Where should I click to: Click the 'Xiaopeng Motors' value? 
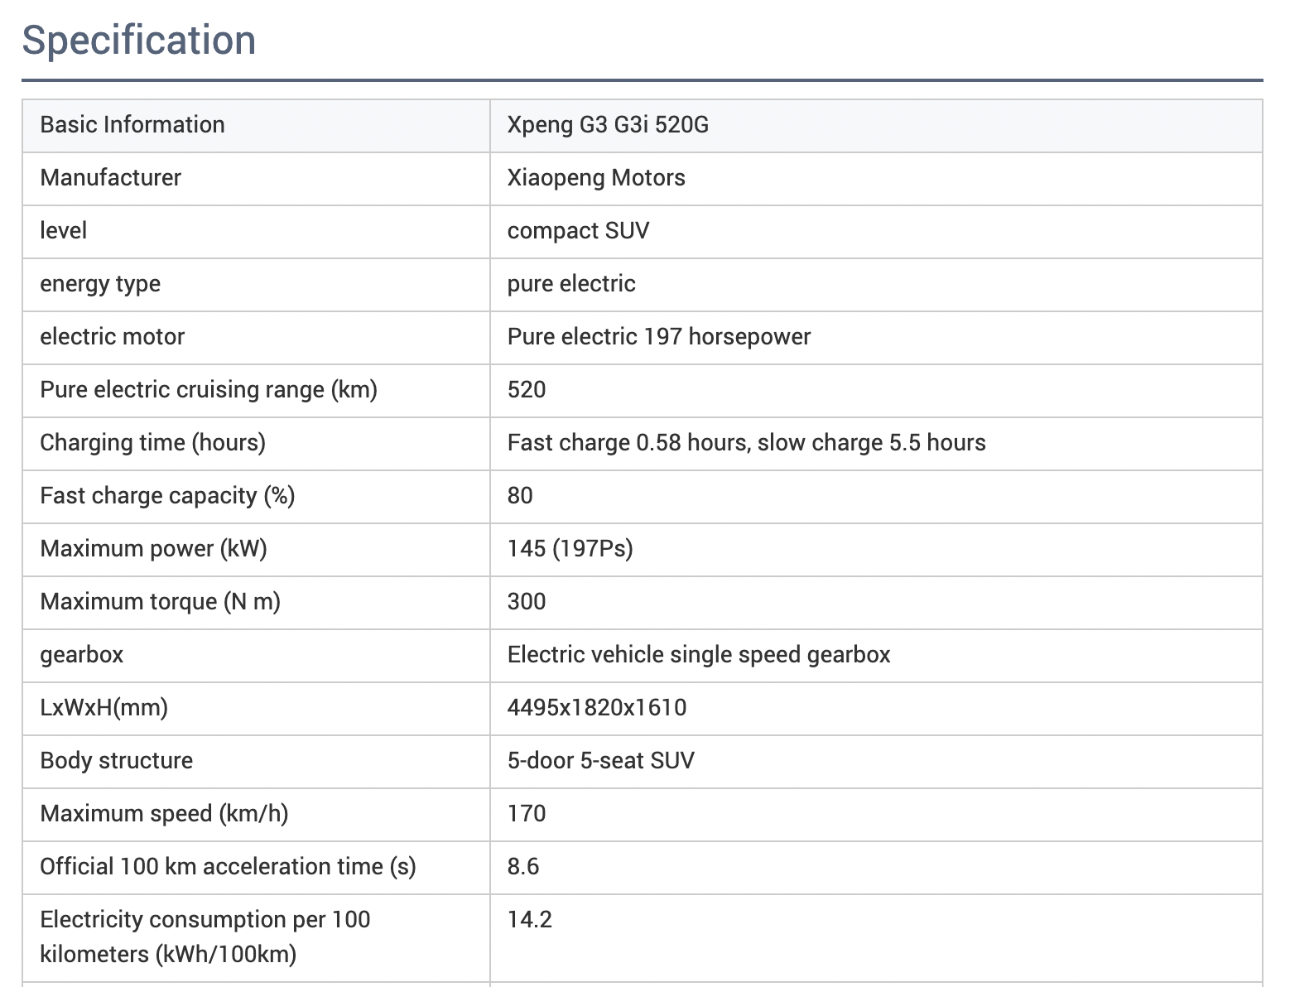[x=596, y=178]
